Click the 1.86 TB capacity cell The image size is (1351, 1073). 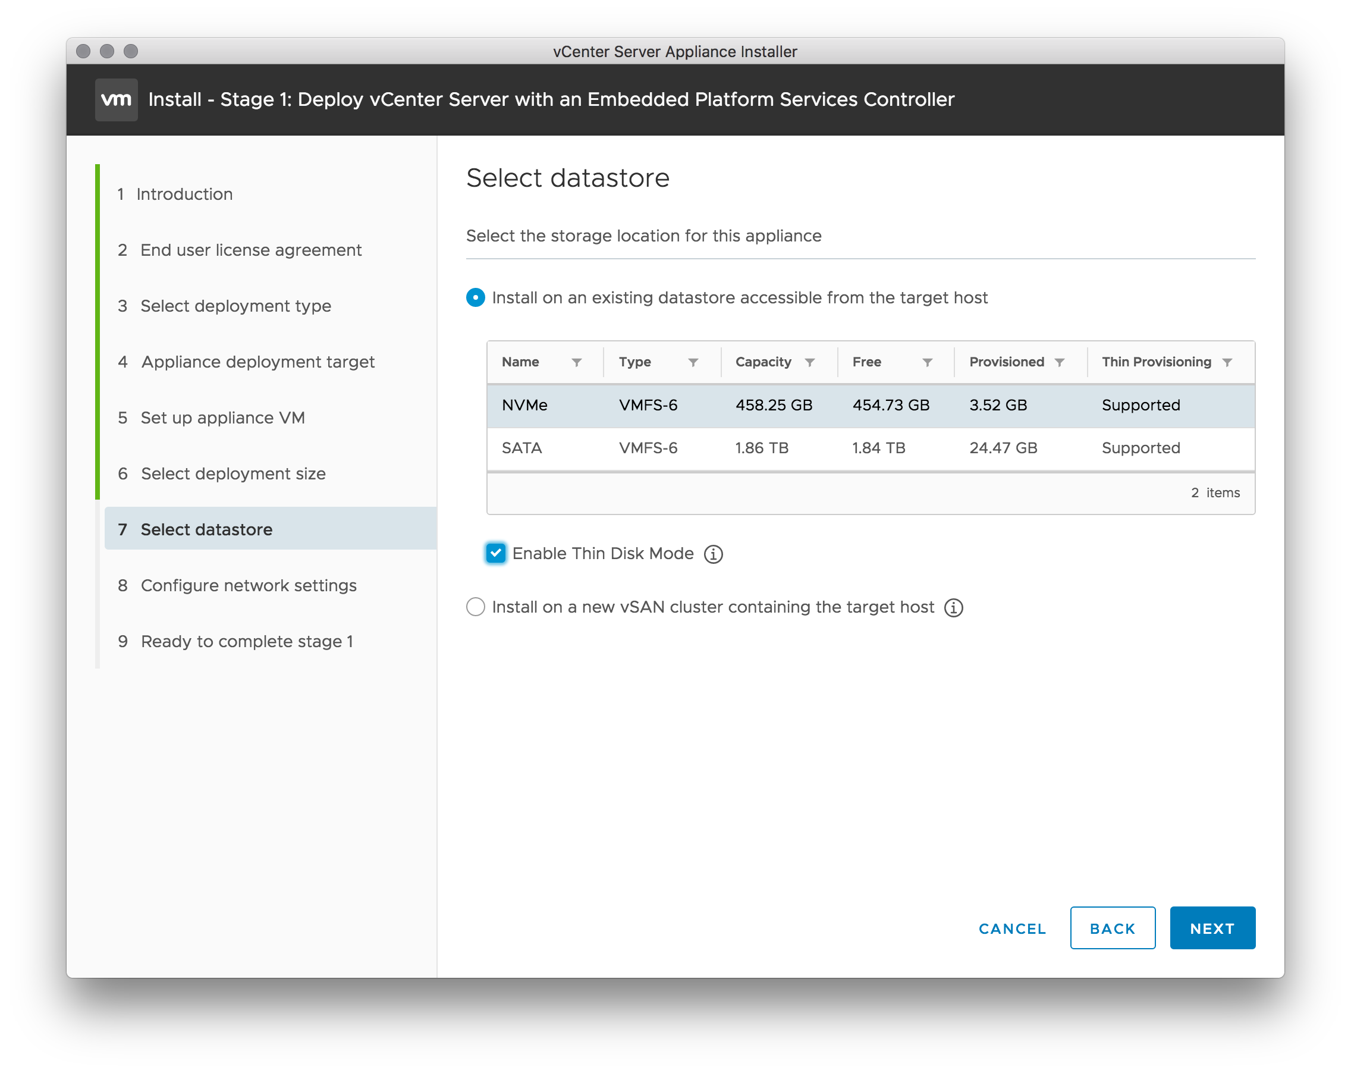[x=761, y=448]
